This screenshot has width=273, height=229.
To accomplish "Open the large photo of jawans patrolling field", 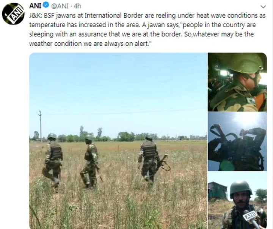I will [118, 141].
